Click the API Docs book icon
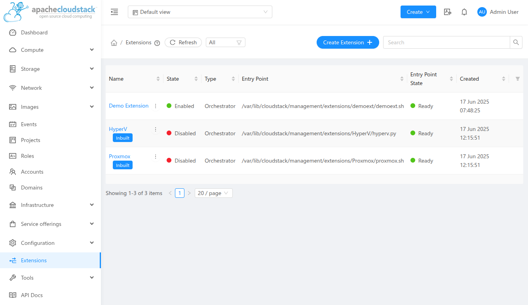Image resolution: width=528 pixels, height=305 pixels. point(13,295)
